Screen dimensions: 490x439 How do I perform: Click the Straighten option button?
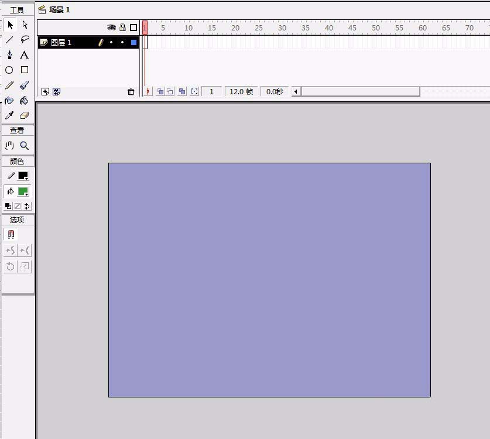[25, 251]
